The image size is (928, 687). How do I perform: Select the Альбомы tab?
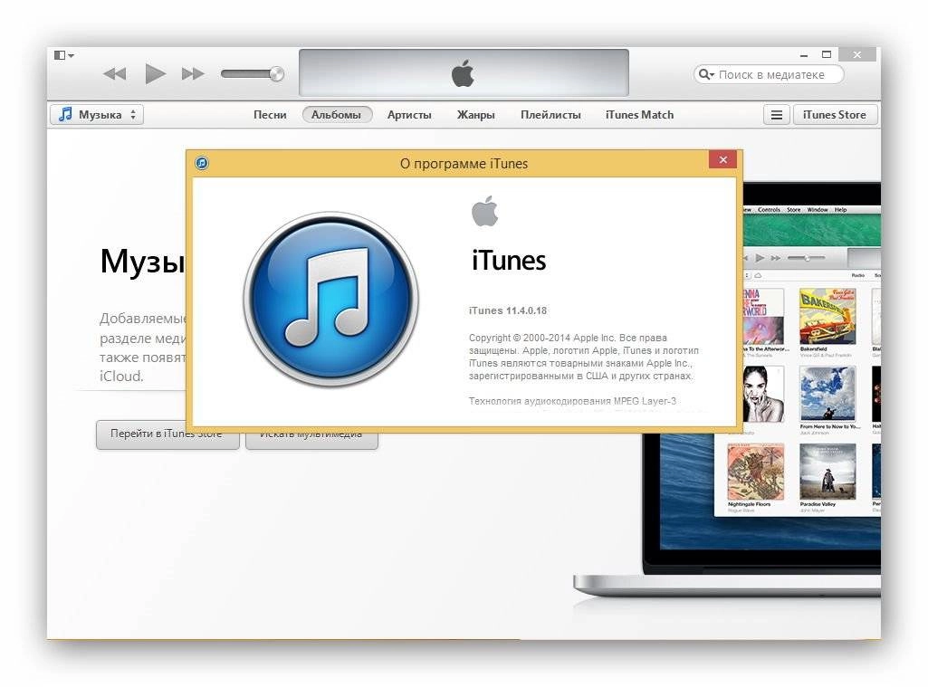pos(337,115)
